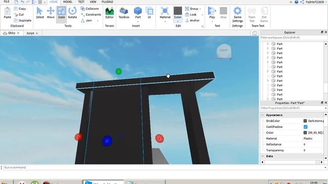
Task: Toggle the Lock tool
Action: (x=191, y=15)
